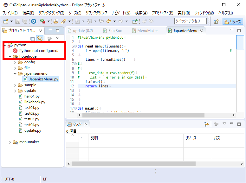Click the search flashlight toolbar icon
Image resolution: width=246 pixels, height=183 pixels.
click(x=64, y=21)
